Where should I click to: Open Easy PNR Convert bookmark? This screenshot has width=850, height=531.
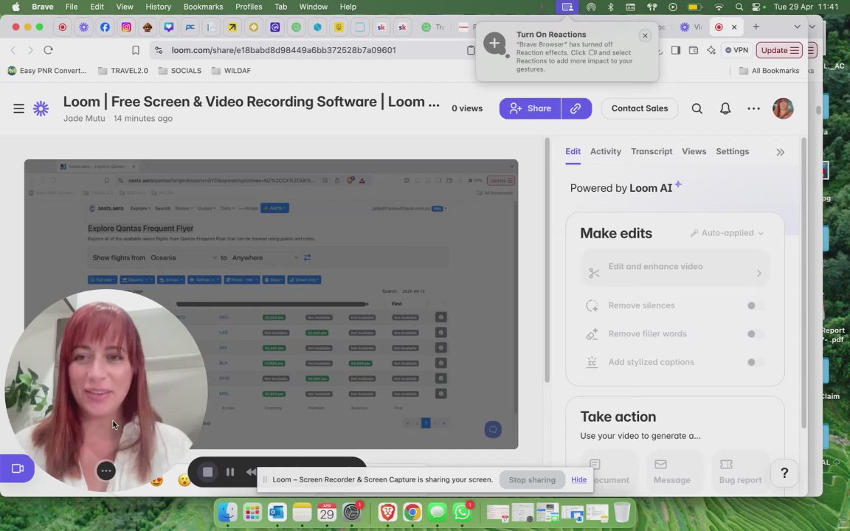point(46,71)
